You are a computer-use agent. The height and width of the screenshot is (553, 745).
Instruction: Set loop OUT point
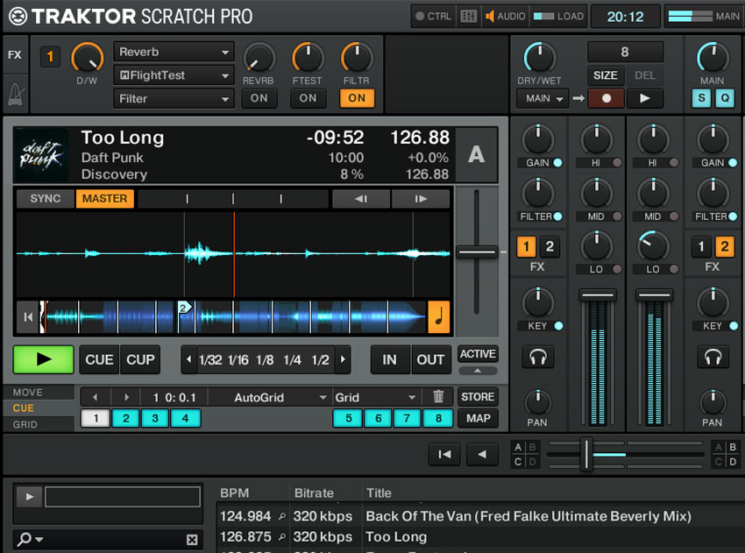point(430,359)
